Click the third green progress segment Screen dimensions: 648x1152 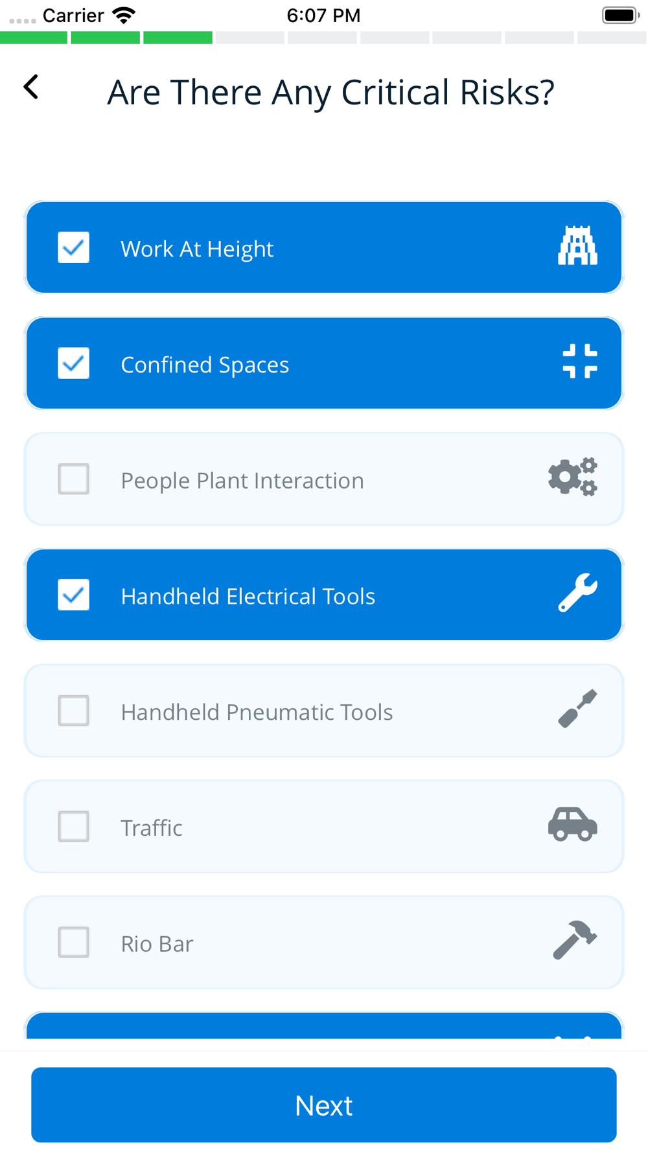click(178, 38)
